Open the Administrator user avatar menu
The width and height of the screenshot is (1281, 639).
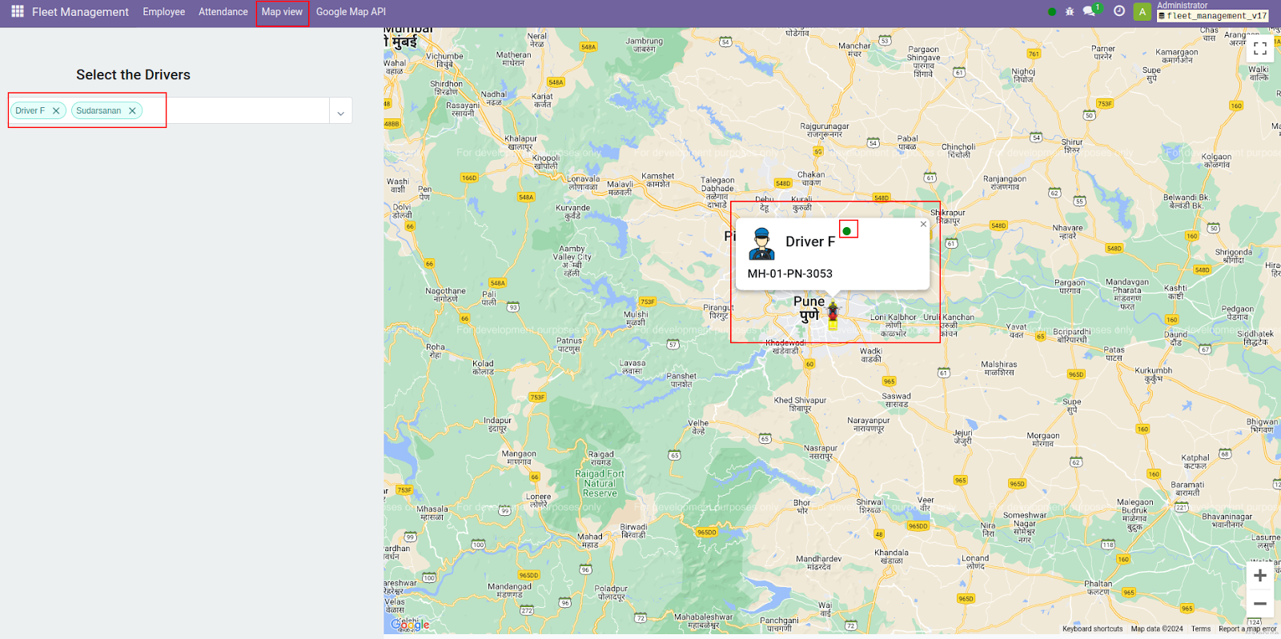pyautogui.click(x=1142, y=12)
